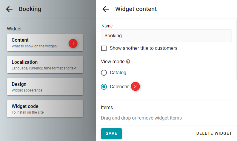
Task: Click DELETE WIDGET
Action: pos(214,134)
